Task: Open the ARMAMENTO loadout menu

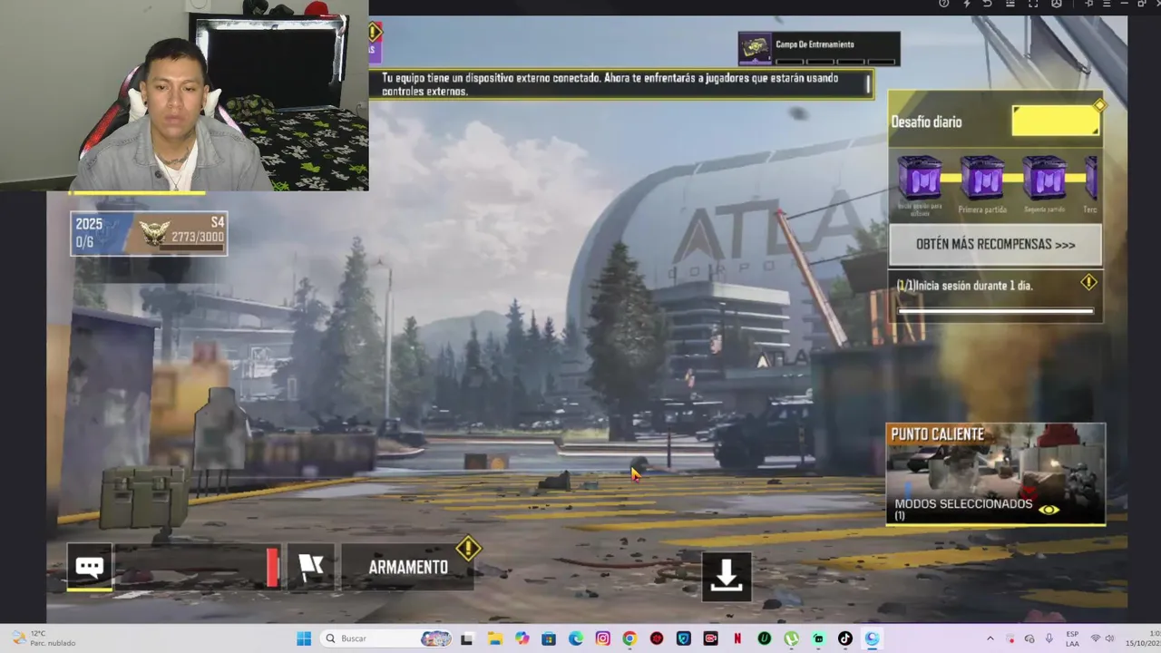Action: click(408, 567)
